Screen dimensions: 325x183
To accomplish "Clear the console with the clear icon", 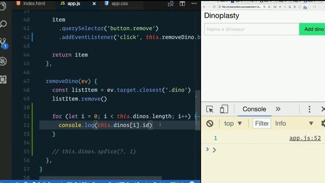I will [210, 124].
